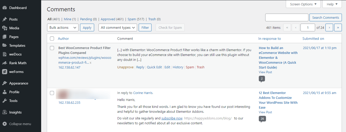Image resolution: width=346 pixels, height=132 pixels.
Task: Click the Templates folder icon
Action: [x=4, y=45]
